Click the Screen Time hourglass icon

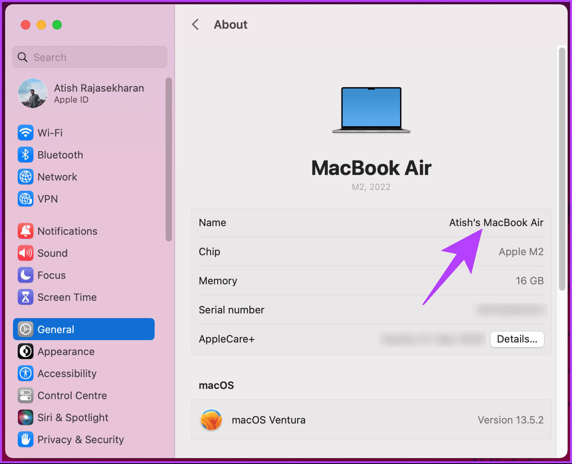26,297
